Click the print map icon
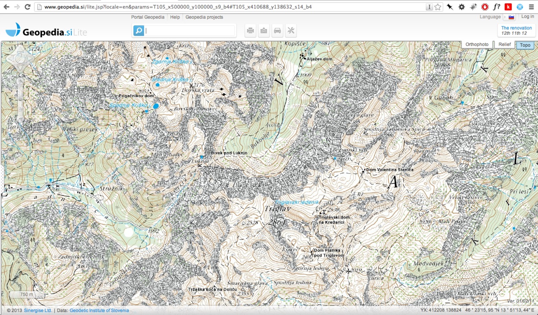The image size is (538, 315). coord(250,30)
